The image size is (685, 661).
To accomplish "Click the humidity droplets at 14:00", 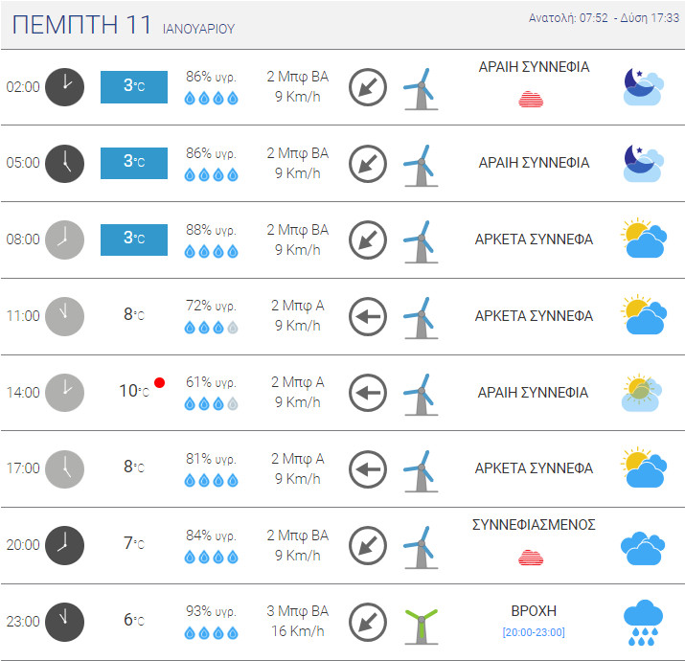I will [x=211, y=404].
